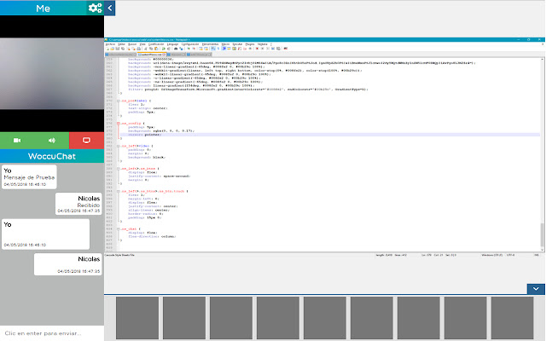Open the Archivo menu in shared Notepad++
The height and width of the screenshot is (341, 546).
[110, 43]
